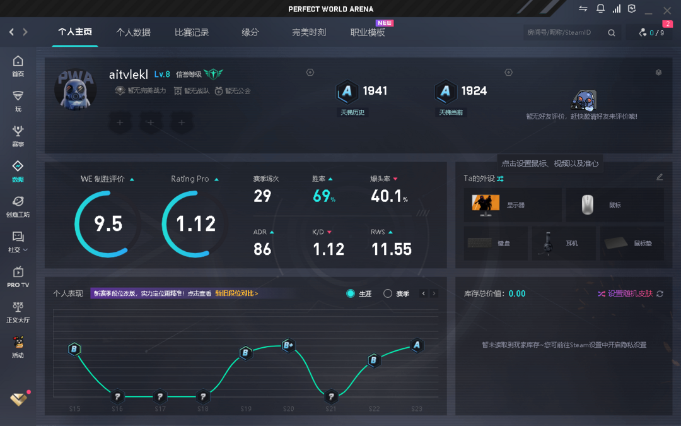Click the notification bell icon
Image resolution: width=681 pixels, height=426 pixels.
600,9
